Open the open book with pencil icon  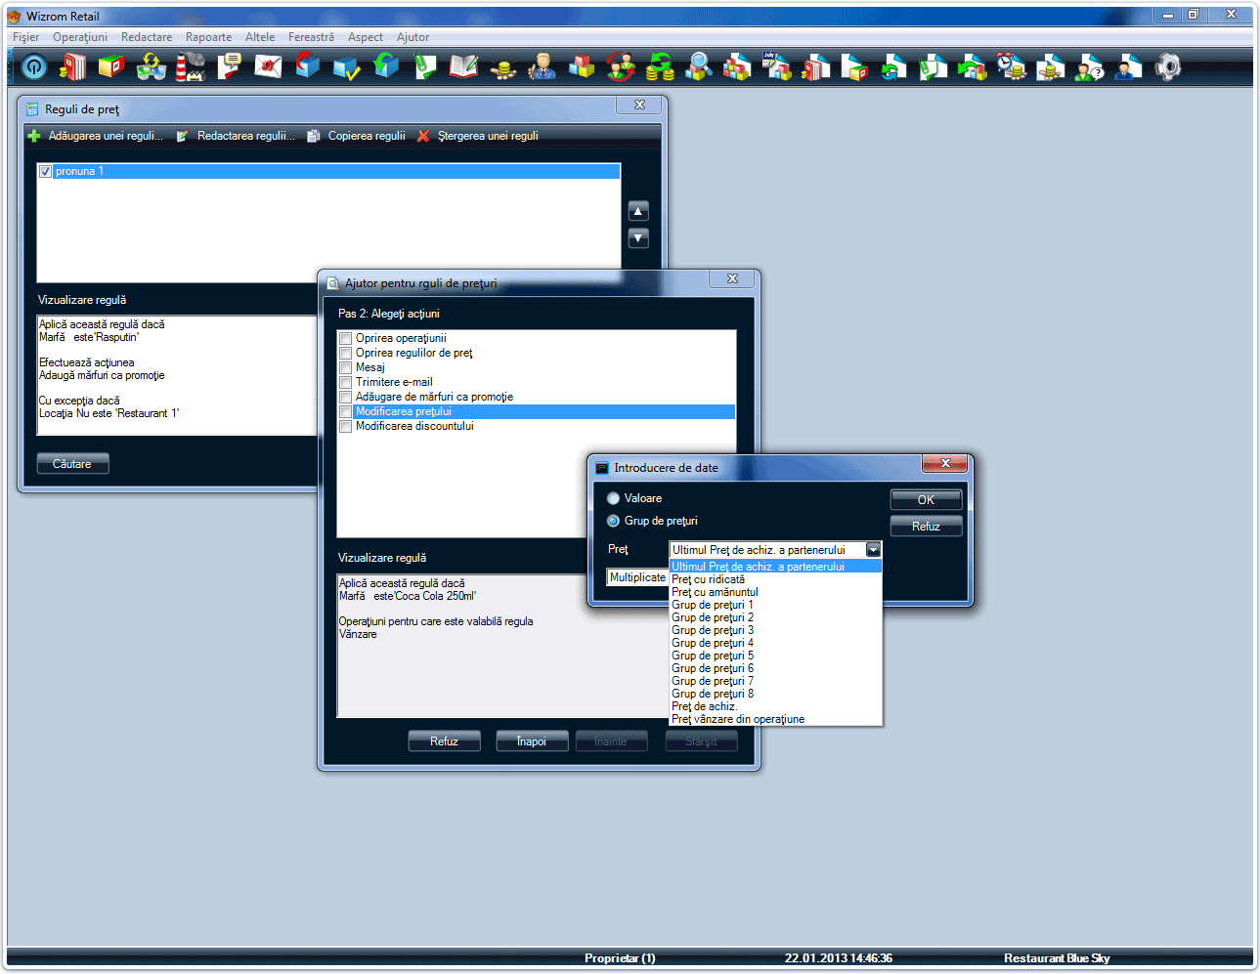coord(463,66)
